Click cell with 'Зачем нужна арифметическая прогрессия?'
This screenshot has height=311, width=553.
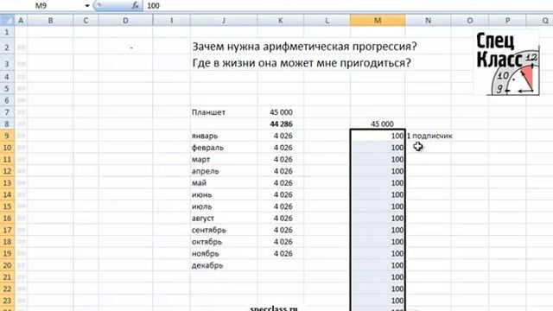pos(304,46)
